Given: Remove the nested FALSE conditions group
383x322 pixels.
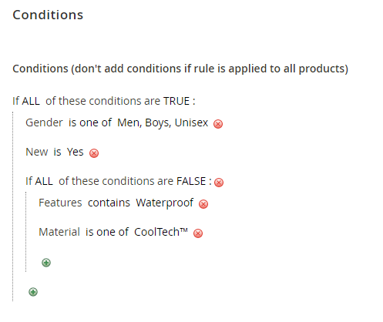Looking at the screenshot, I should click(219, 183).
